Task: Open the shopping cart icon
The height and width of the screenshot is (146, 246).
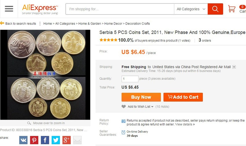Action: (x=232, y=9)
